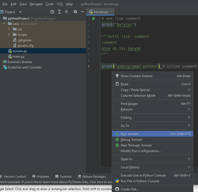Click the lightbulb Show Context Actions icon

pos(117,76)
